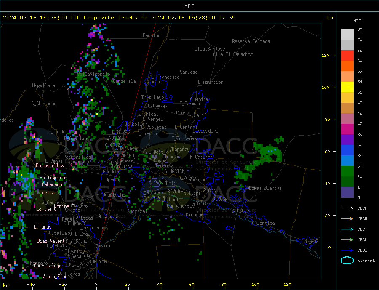This screenshot has height=290, width=379.
Task: Click the L_Dormida label
Action: click(x=264, y=223)
